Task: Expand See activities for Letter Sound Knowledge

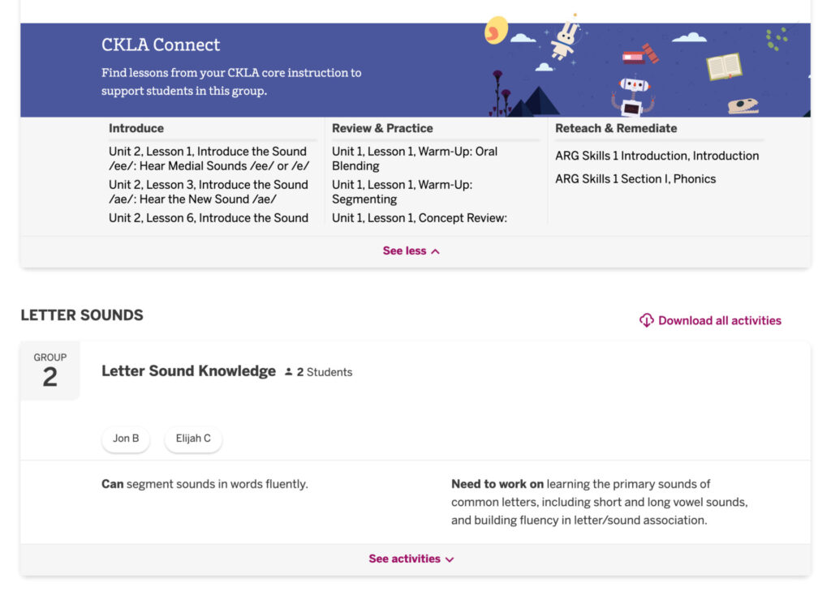Action: (411, 559)
